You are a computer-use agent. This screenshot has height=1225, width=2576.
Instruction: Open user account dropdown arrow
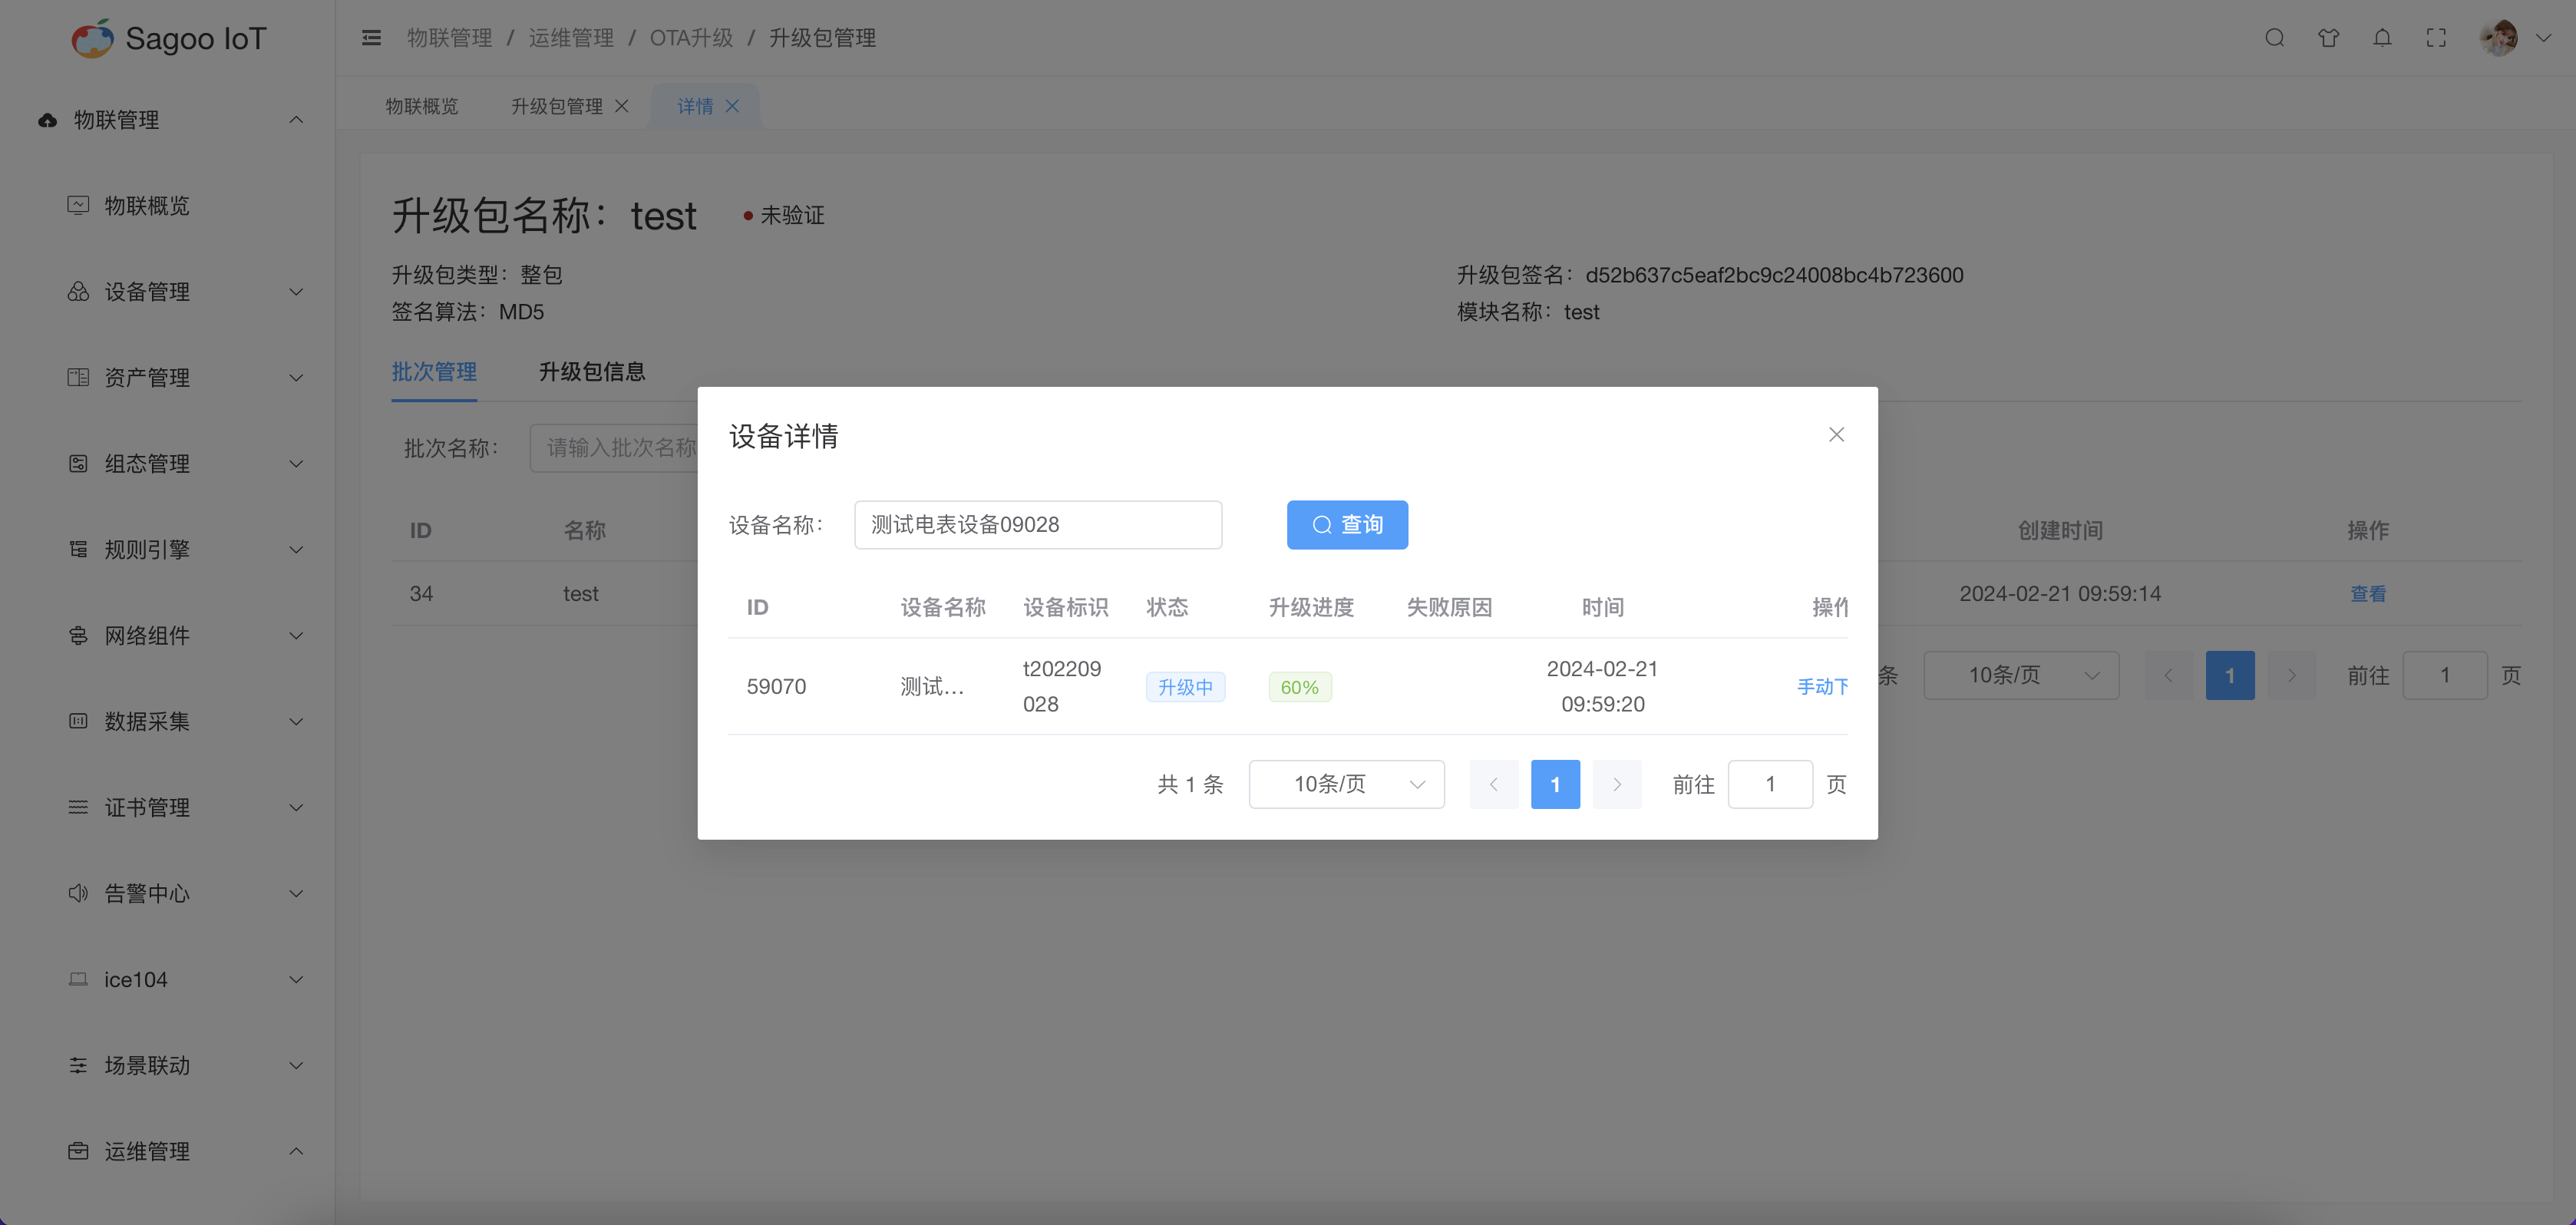click(2543, 38)
